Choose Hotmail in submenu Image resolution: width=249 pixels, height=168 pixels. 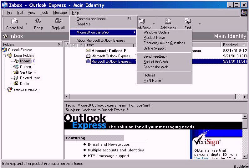click(164, 75)
